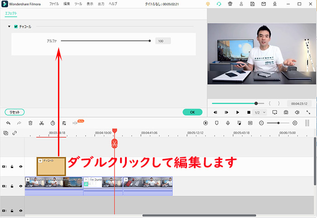Click the green OK button
This screenshot has height=218, width=317.
pos(192,112)
